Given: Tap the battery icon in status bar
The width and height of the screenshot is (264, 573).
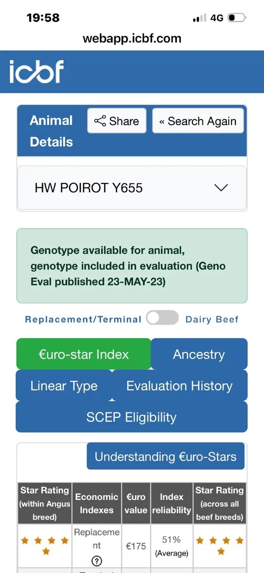Looking at the screenshot, I should (x=237, y=18).
